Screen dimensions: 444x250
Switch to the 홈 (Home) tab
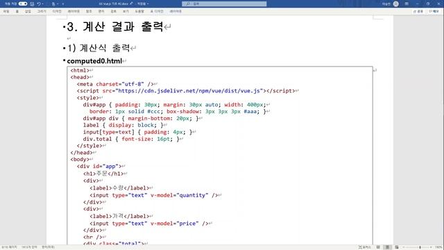(x=17, y=11)
